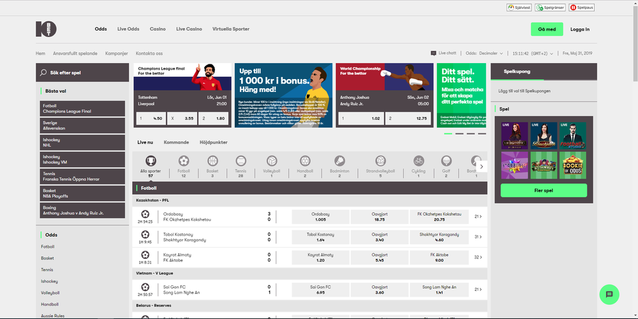Select the Alla sporter trophy icon
The image size is (638, 319).
tap(151, 161)
